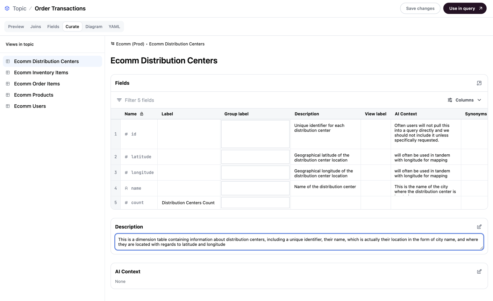This screenshot has width=493, height=301.
Task: Click the Topic breadcrumb link
Action: pyautogui.click(x=20, y=8)
